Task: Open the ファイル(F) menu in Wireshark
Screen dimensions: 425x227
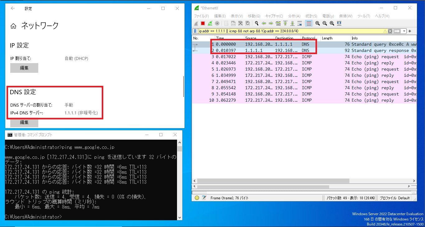Action: 201,16
